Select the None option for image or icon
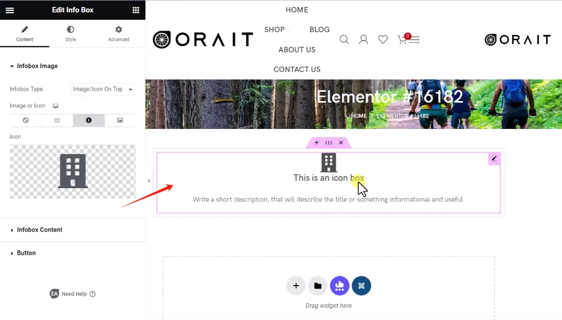This screenshot has width=562, height=320. (x=26, y=120)
